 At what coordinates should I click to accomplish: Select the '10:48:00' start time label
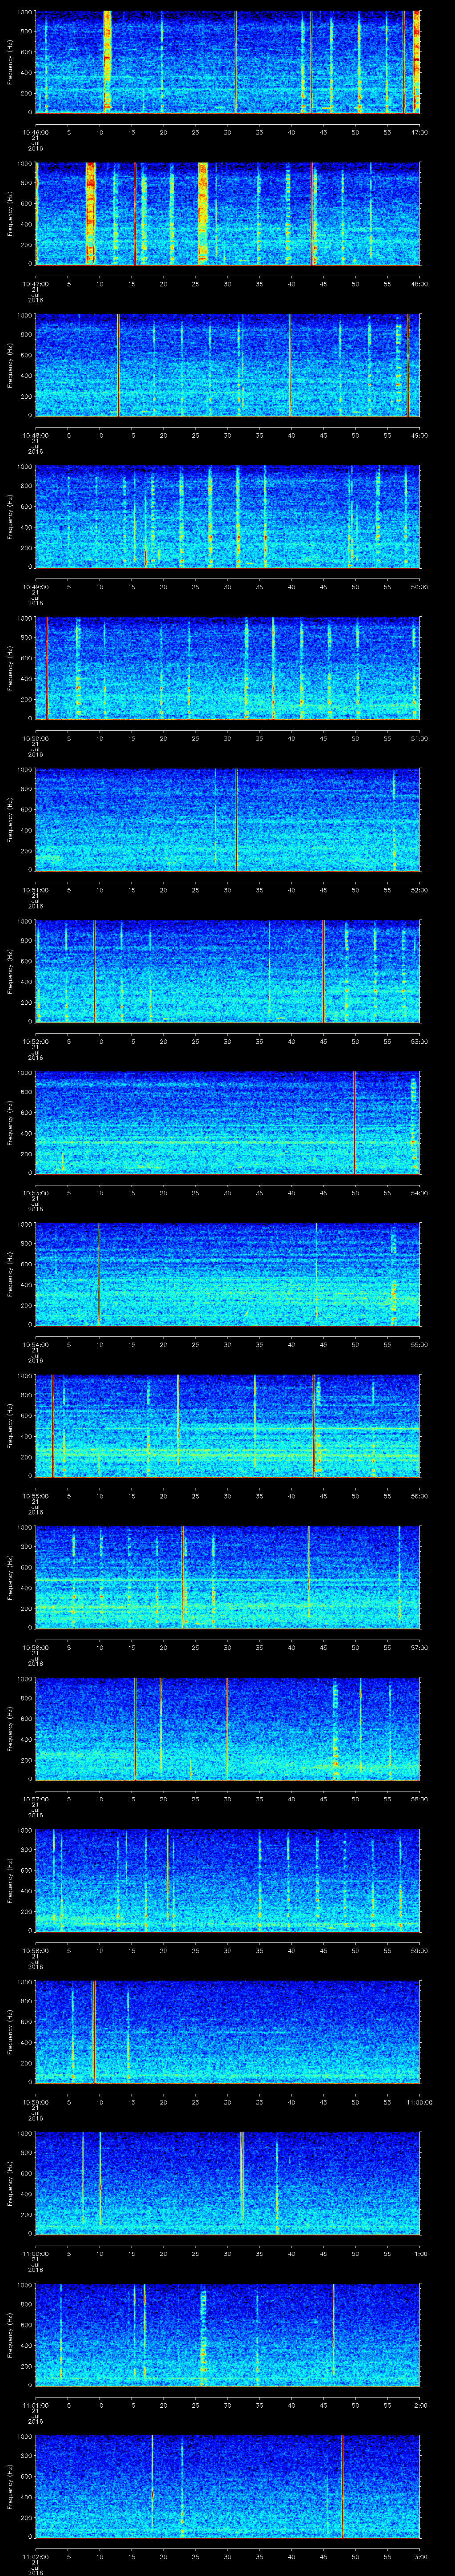pyautogui.click(x=35, y=436)
